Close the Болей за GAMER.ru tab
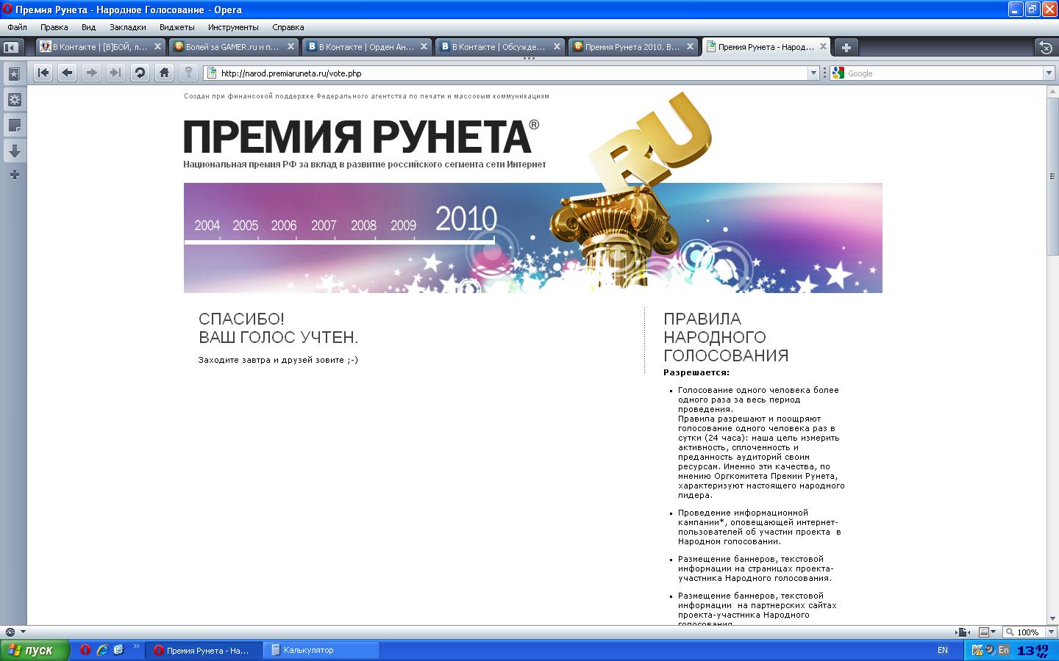Screen dimensions: 1059x661 click(x=290, y=47)
